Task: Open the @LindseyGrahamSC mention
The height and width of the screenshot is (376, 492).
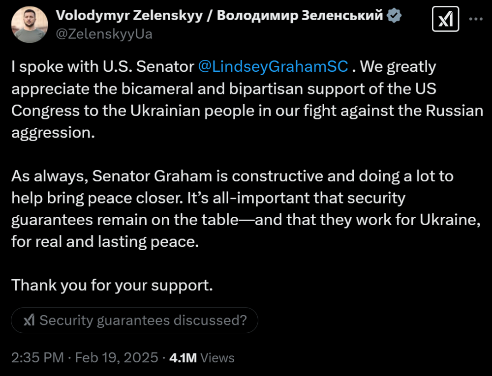Action: (x=273, y=67)
